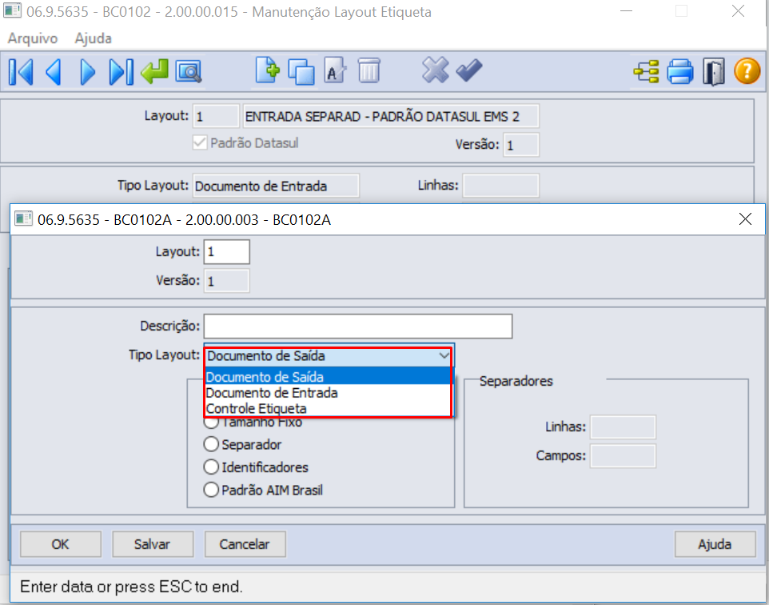
Task: Click the BC0102A dialog title icon
Action: [x=23, y=218]
